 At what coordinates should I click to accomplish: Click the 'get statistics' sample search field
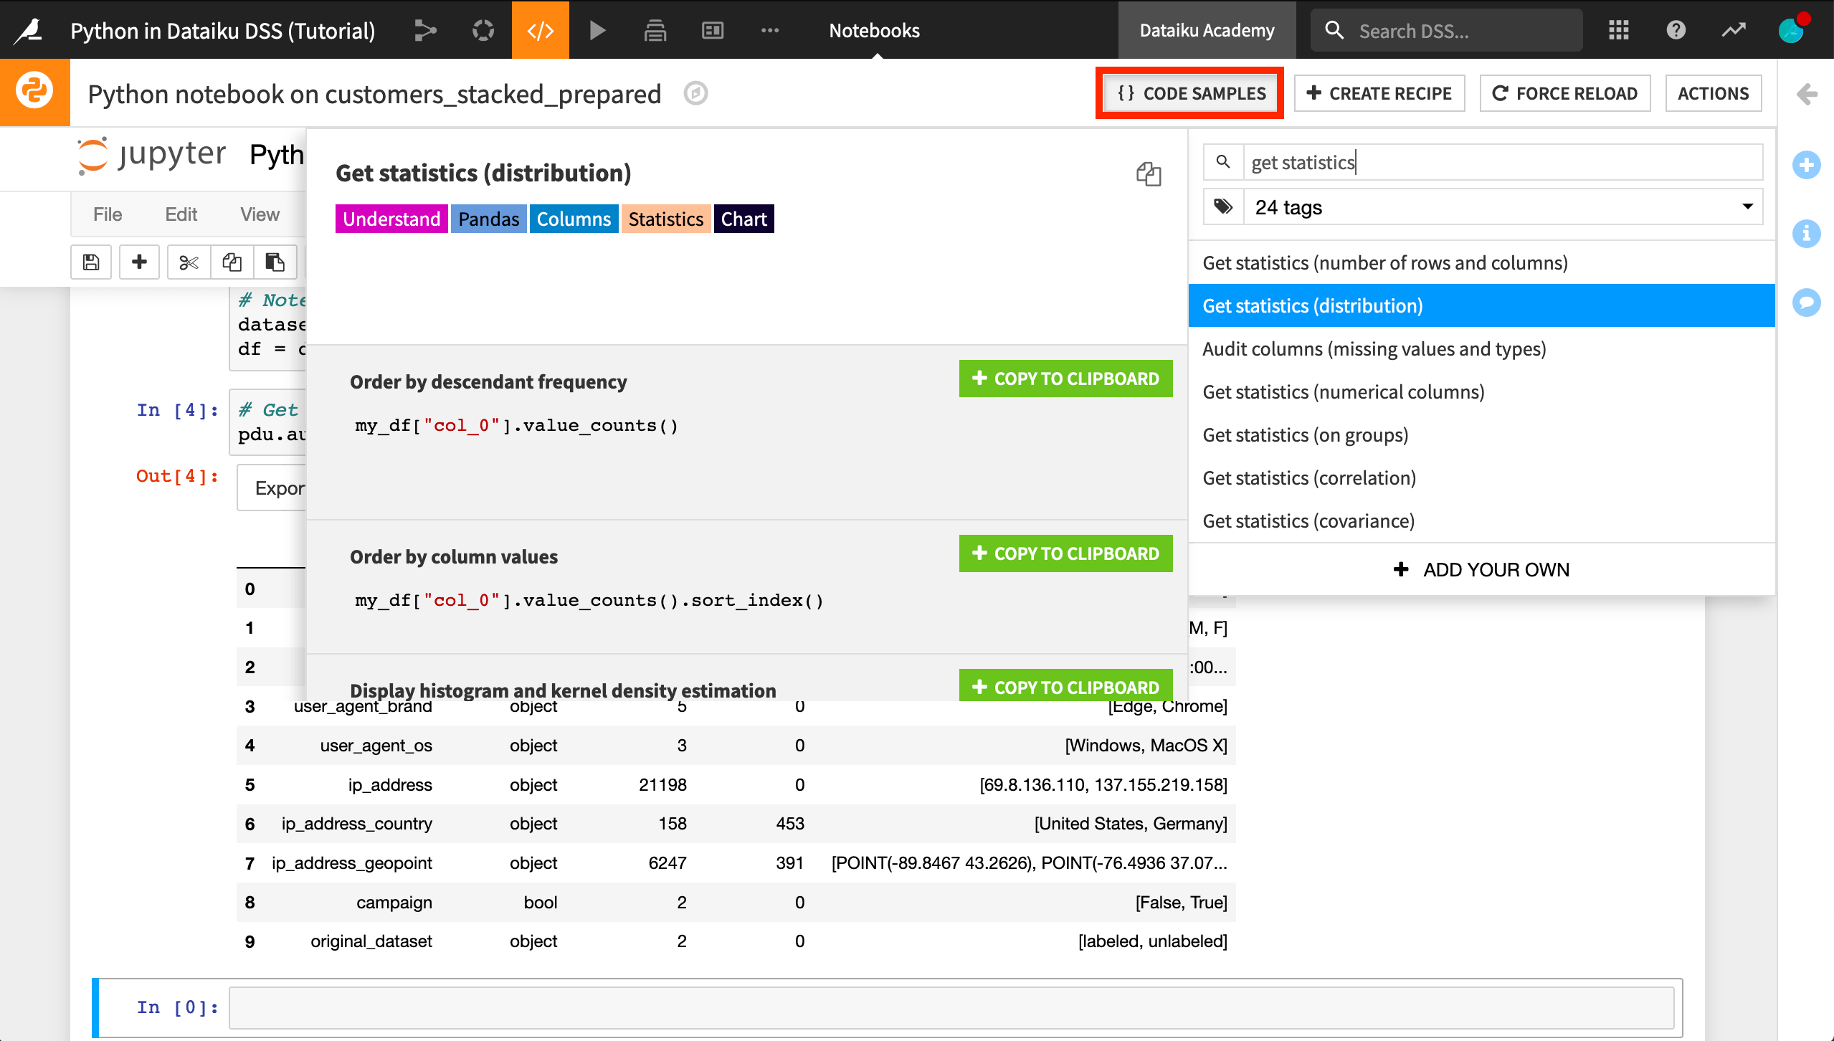click(x=1503, y=162)
